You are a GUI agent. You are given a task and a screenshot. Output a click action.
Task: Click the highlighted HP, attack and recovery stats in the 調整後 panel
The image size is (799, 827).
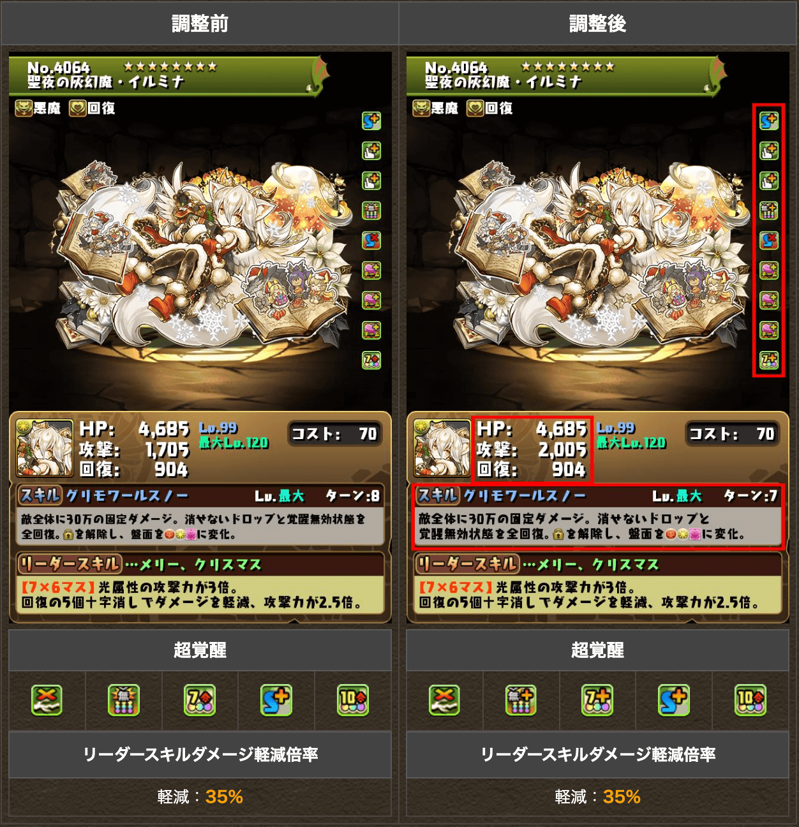[x=532, y=449]
